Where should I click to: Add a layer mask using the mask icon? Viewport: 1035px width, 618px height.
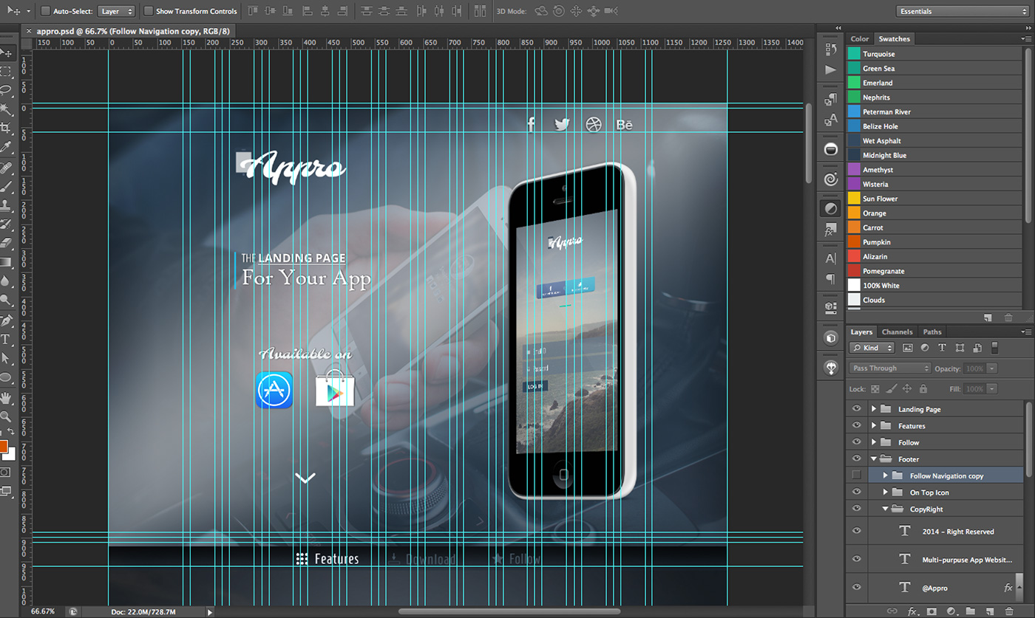point(931,611)
